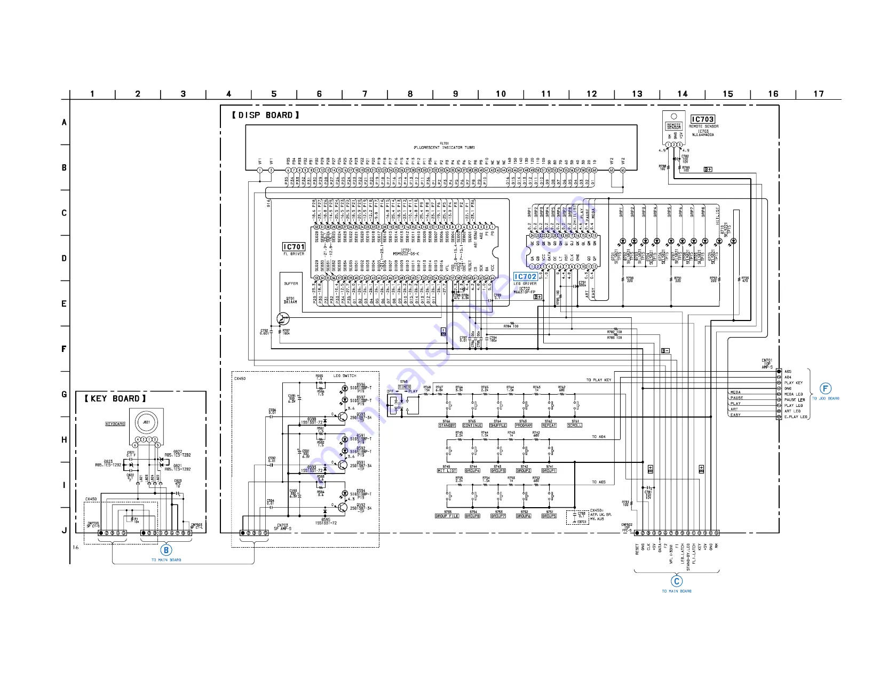Click TO MAIN BOARD caption under circled C
Viewport: 896px width, 673px height.
[x=677, y=591]
